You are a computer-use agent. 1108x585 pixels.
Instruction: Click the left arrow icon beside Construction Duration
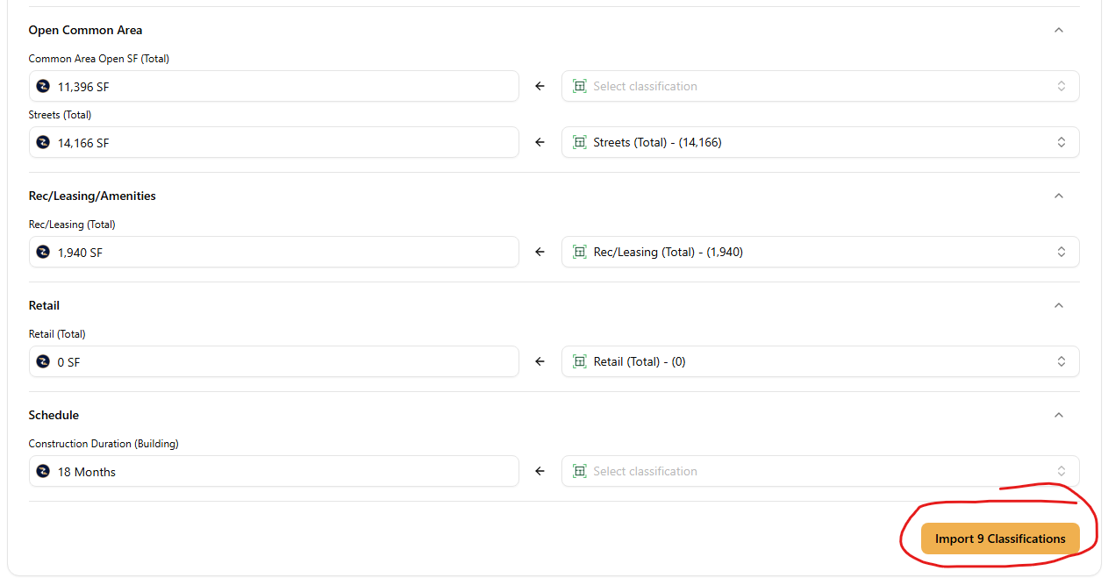pos(540,471)
